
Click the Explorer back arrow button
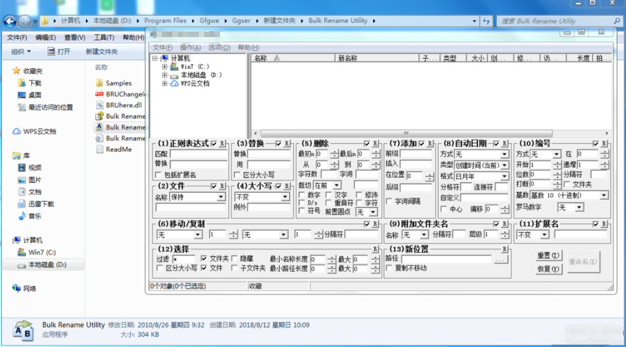(10, 21)
